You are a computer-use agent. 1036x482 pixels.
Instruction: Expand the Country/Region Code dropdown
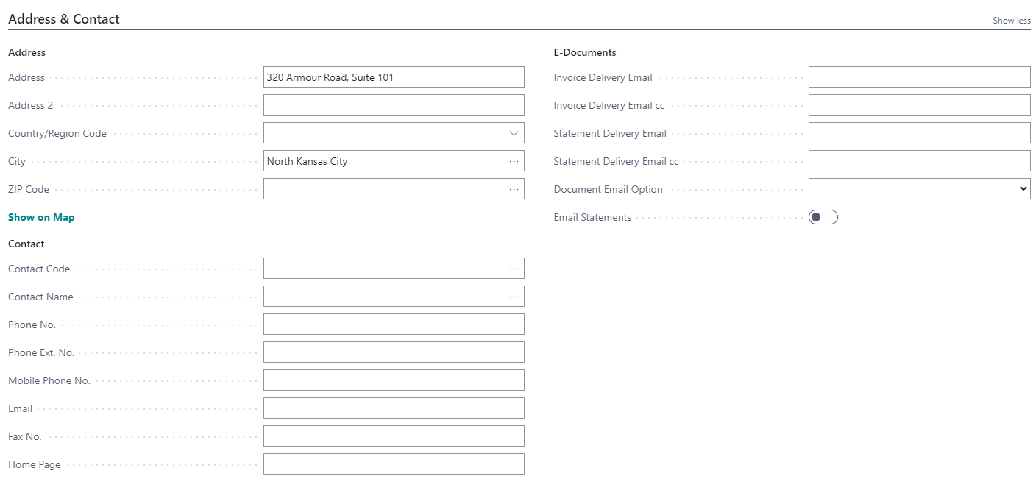pos(514,132)
